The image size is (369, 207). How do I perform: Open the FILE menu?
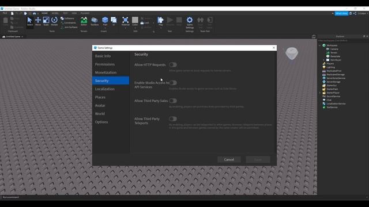(x=5, y=13)
